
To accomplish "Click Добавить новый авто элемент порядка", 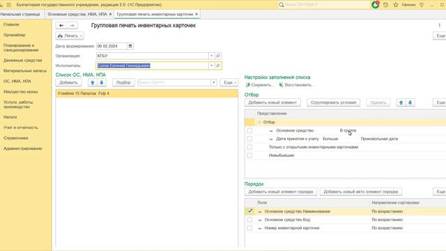I will (x=361, y=192).
